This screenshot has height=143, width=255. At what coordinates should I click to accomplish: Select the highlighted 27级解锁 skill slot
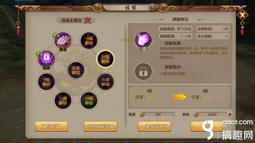tap(106, 59)
